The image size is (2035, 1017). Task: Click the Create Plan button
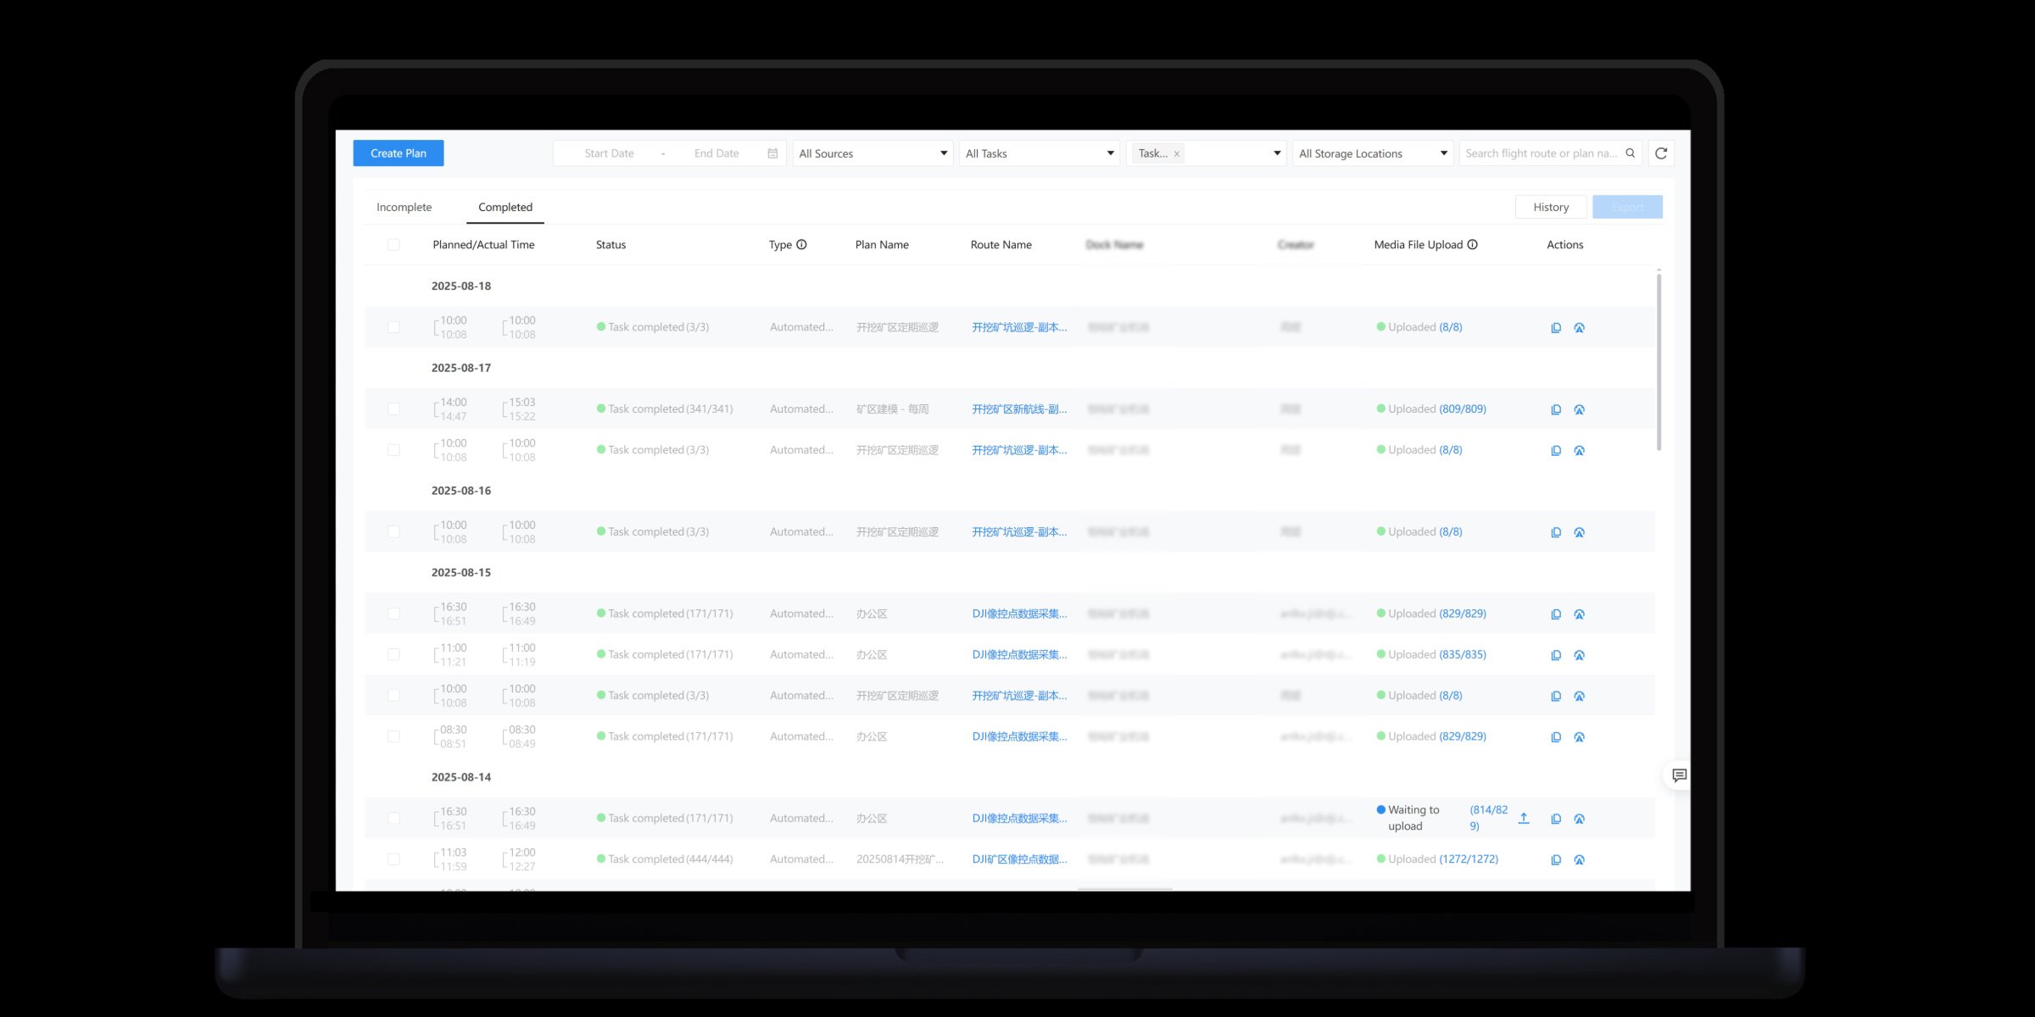point(399,153)
